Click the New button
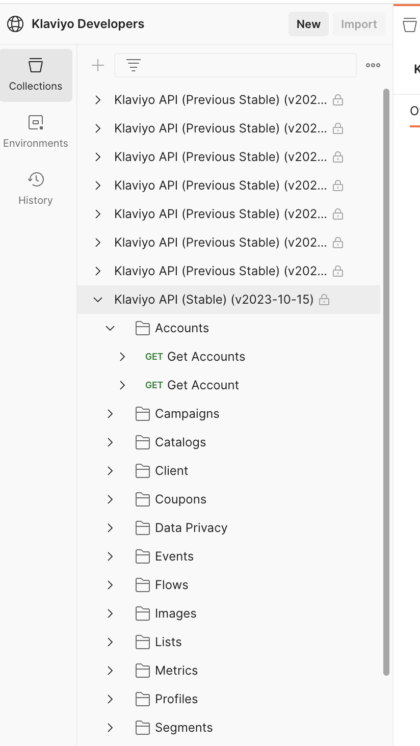The image size is (420, 746). [x=308, y=24]
